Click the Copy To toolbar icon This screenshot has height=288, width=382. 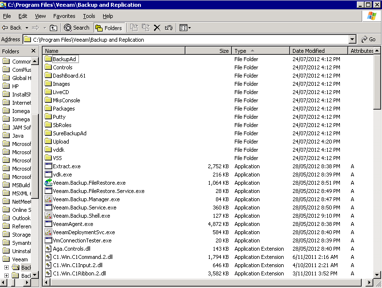pos(146,28)
